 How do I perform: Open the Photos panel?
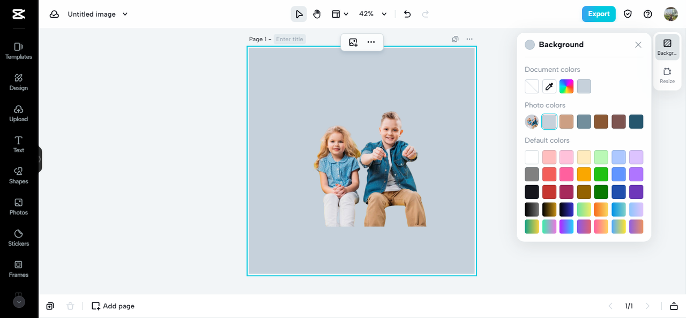(x=19, y=206)
